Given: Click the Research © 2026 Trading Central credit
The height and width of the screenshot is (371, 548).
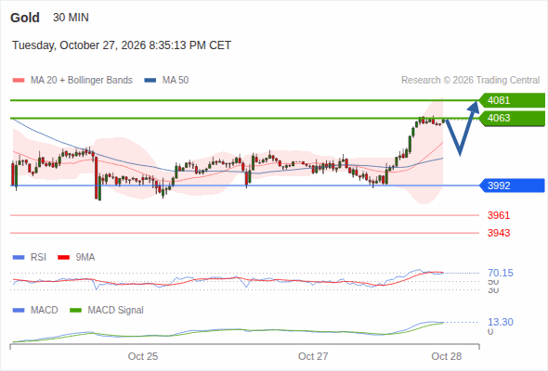Looking at the screenshot, I should (x=470, y=81).
